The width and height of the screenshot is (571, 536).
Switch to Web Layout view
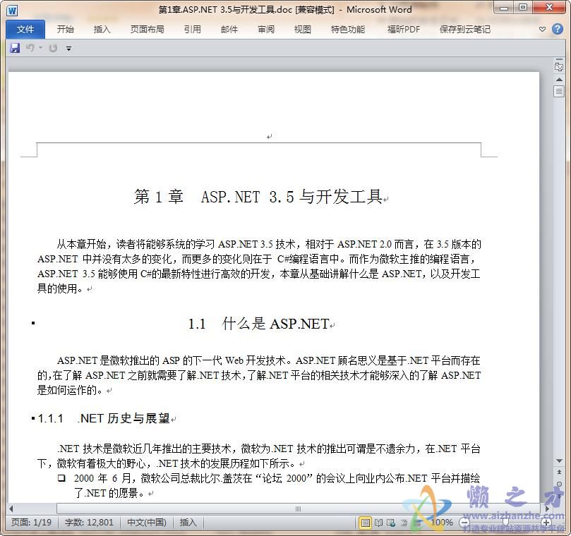(392, 523)
